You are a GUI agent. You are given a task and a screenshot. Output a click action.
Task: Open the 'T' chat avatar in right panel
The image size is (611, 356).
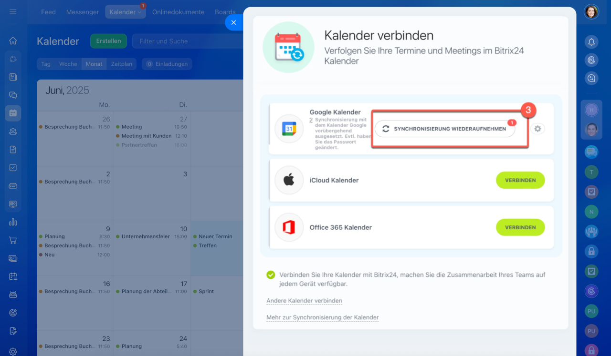591,172
